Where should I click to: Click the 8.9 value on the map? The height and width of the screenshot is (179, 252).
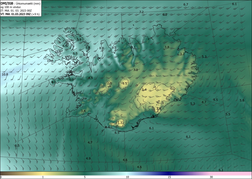click(102, 48)
